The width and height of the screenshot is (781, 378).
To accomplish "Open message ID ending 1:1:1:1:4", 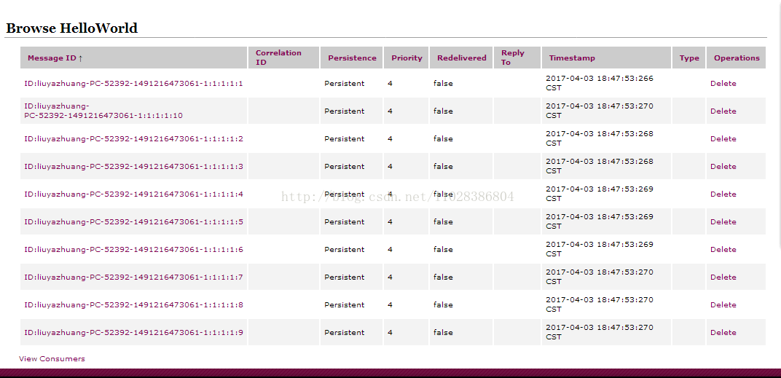I will coord(133,194).
